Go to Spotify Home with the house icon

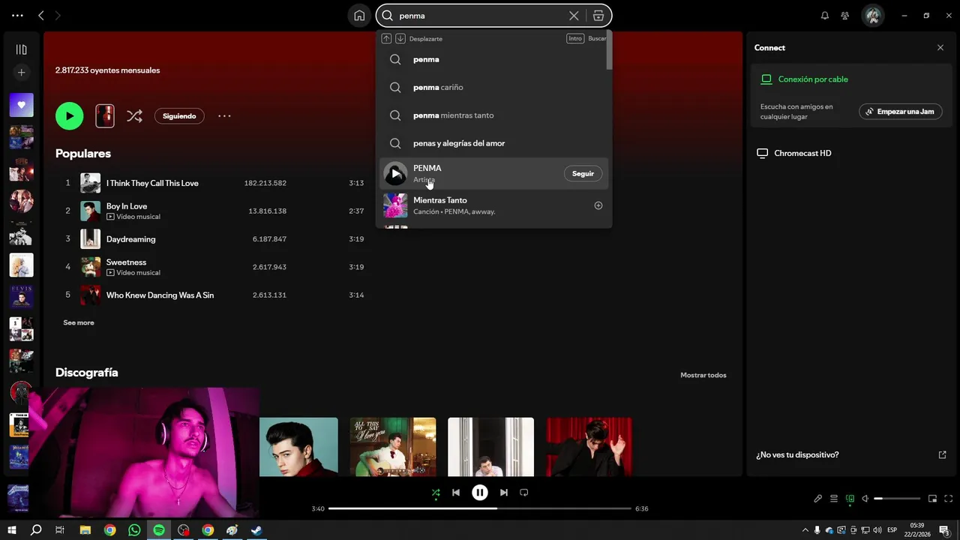pos(359,16)
